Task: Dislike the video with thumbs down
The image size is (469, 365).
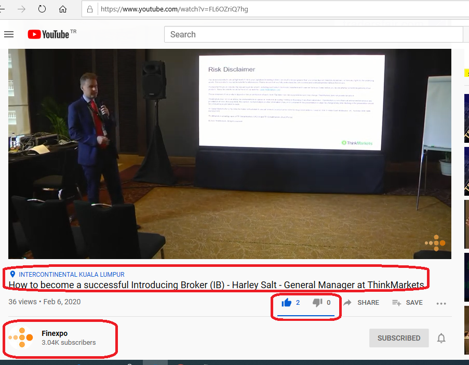Action: [x=317, y=303]
